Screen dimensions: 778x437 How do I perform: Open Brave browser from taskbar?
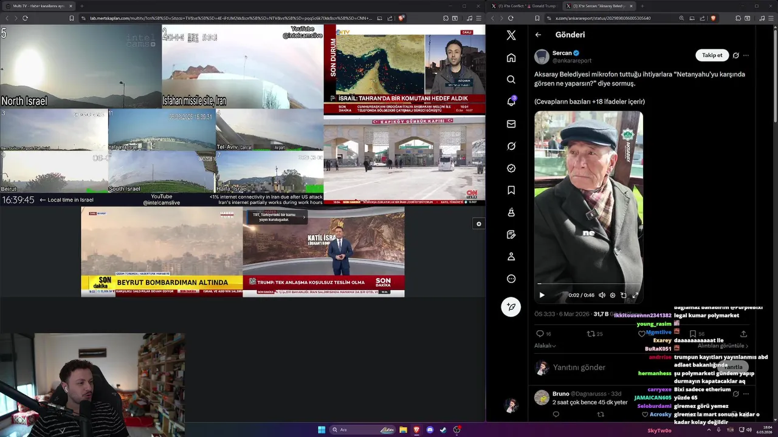416,430
